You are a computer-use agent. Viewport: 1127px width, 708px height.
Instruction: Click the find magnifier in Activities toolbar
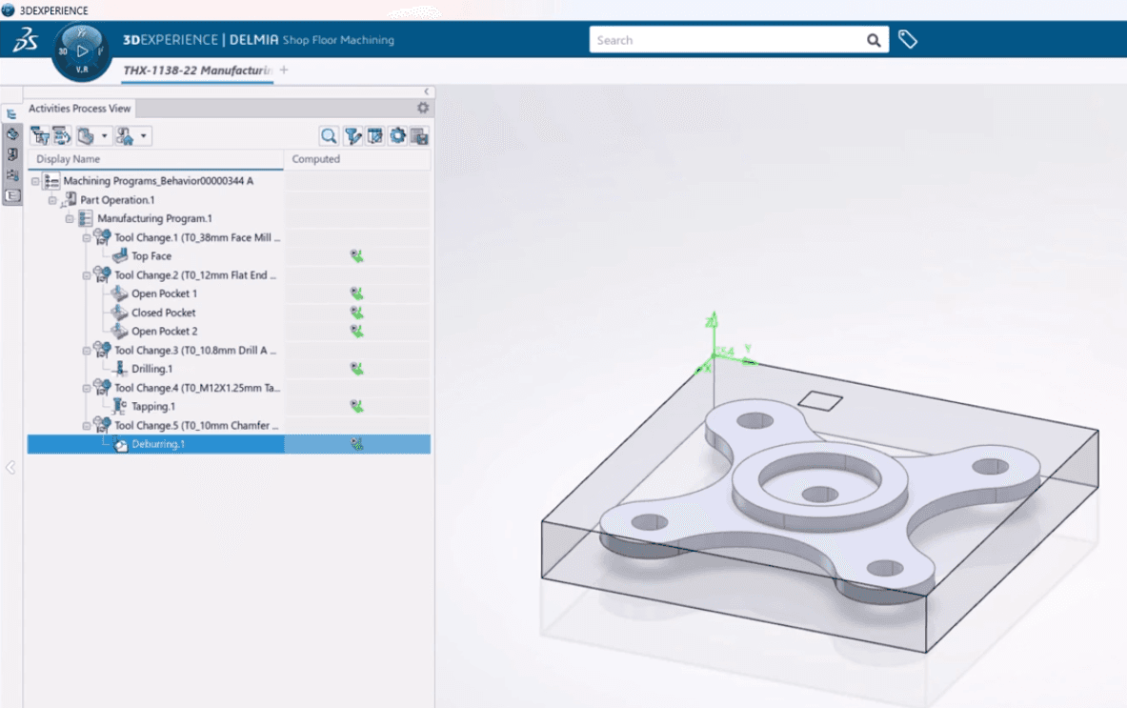pyautogui.click(x=329, y=136)
